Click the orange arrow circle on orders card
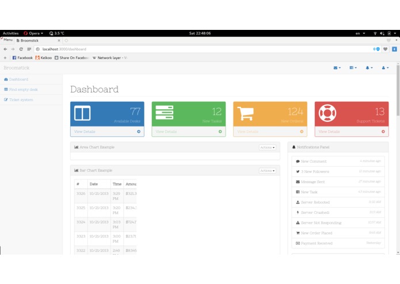The height and width of the screenshot is (284, 400). point(302,132)
